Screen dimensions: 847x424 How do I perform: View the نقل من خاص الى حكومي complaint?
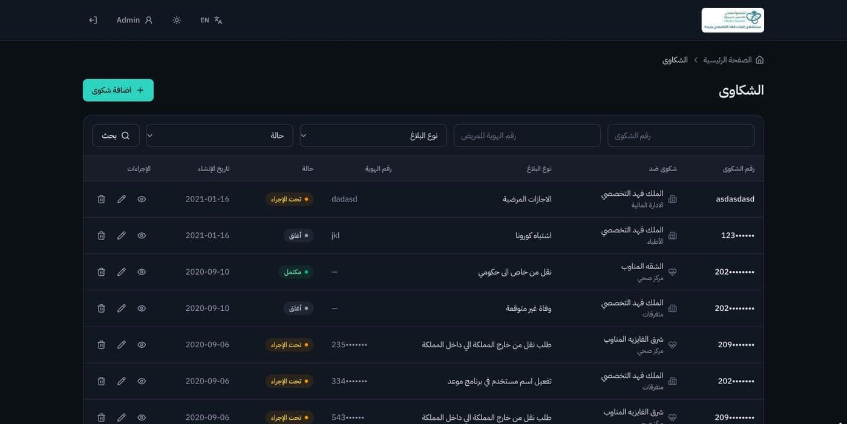142,272
